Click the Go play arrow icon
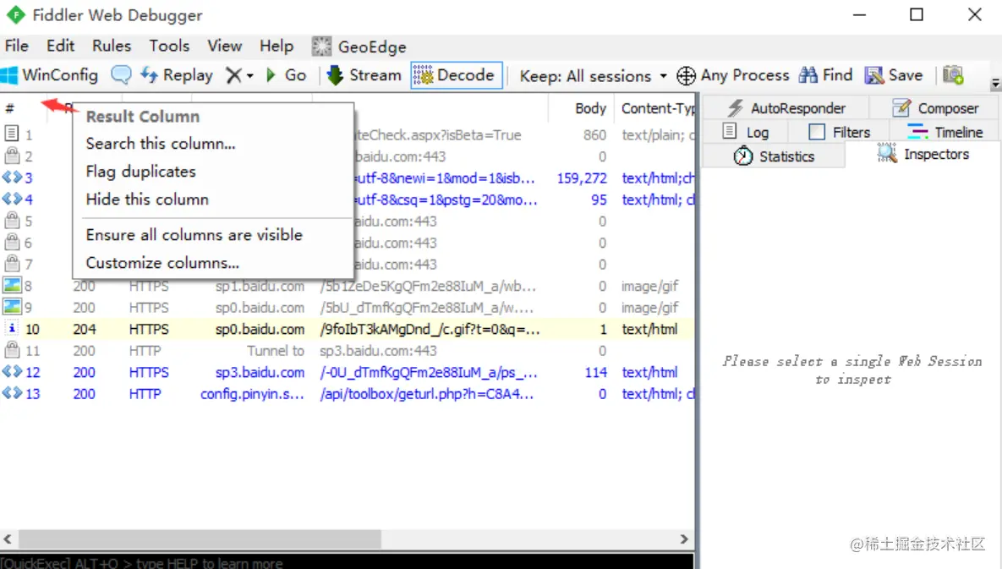The width and height of the screenshot is (1002, 569). [x=271, y=75]
